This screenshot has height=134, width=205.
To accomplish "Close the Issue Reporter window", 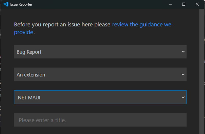I will tap(197, 4).
